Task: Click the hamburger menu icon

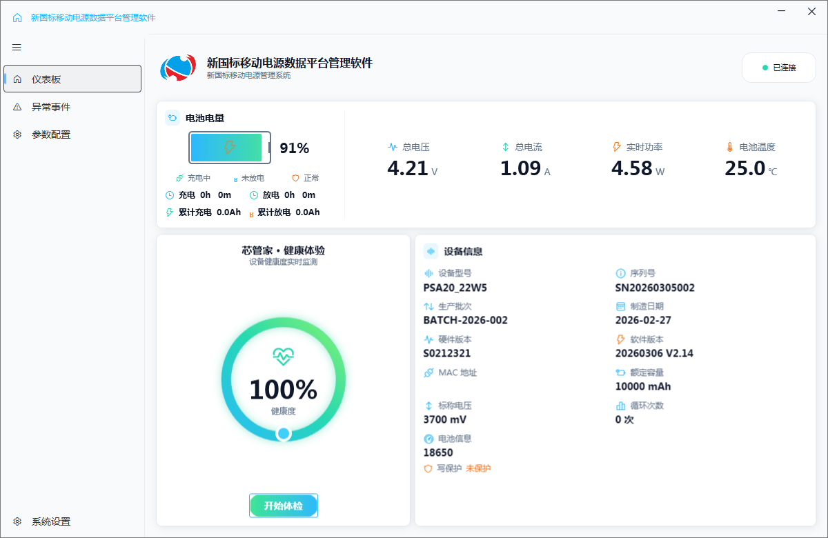Action: point(17,48)
